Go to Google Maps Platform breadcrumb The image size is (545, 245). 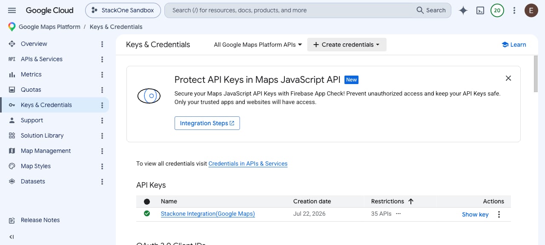(x=49, y=27)
